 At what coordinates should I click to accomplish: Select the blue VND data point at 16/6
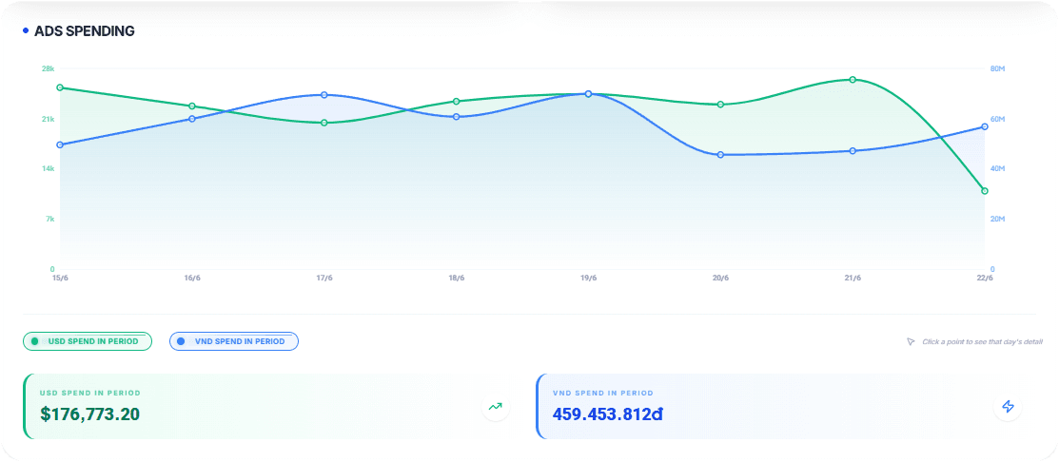pyautogui.click(x=192, y=119)
